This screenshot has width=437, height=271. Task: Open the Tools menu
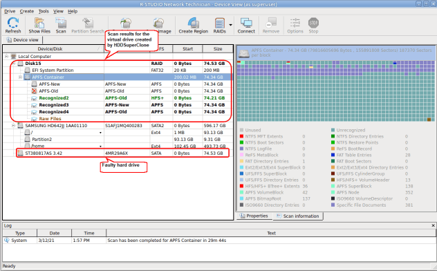44,11
